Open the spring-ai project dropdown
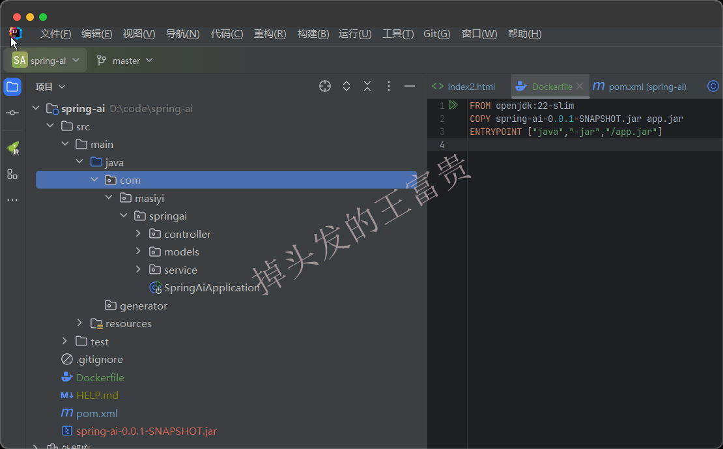The image size is (723, 449). pyautogui.click(x=46, y=61)
